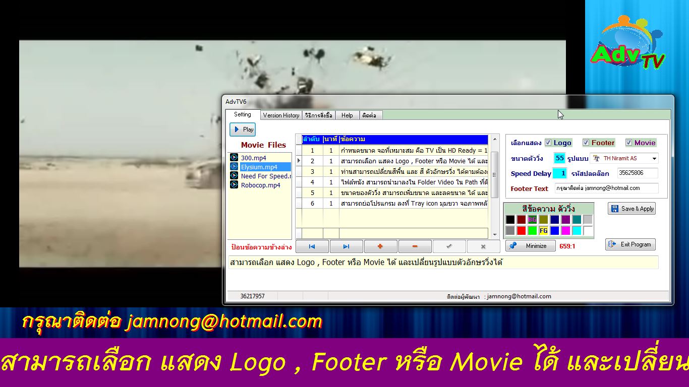Click status bar number 36217957
Viewport: 689px width, 387px height.
[252, 296]
